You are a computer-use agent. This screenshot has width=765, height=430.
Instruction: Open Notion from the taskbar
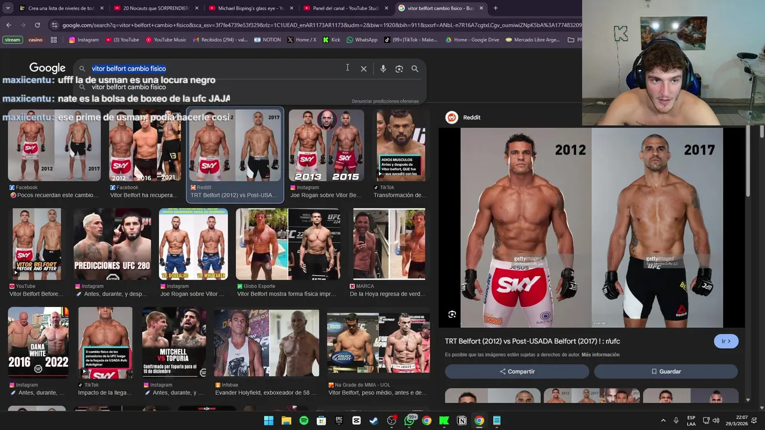click(x=462, y=420)
